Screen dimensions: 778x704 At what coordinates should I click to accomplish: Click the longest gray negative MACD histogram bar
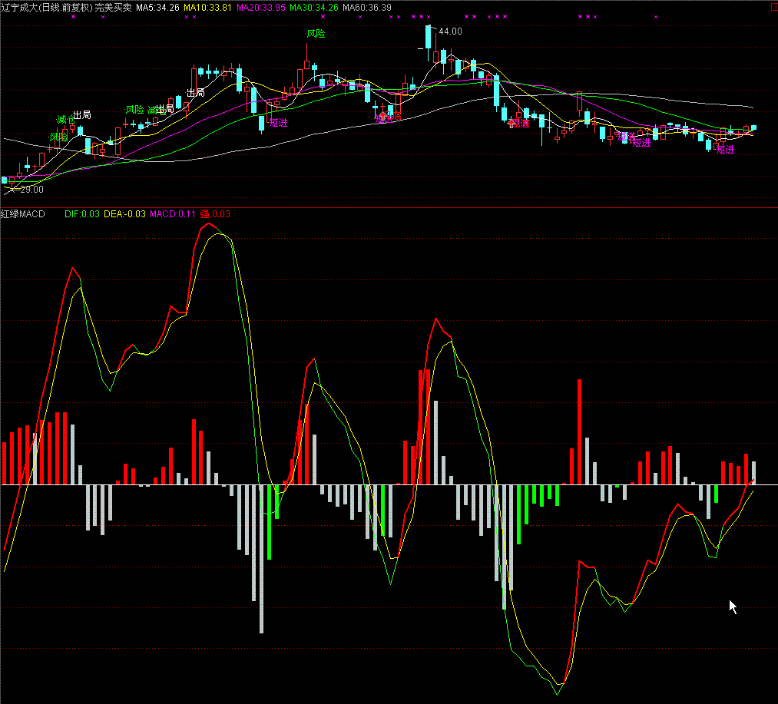(x=261, y=559)
